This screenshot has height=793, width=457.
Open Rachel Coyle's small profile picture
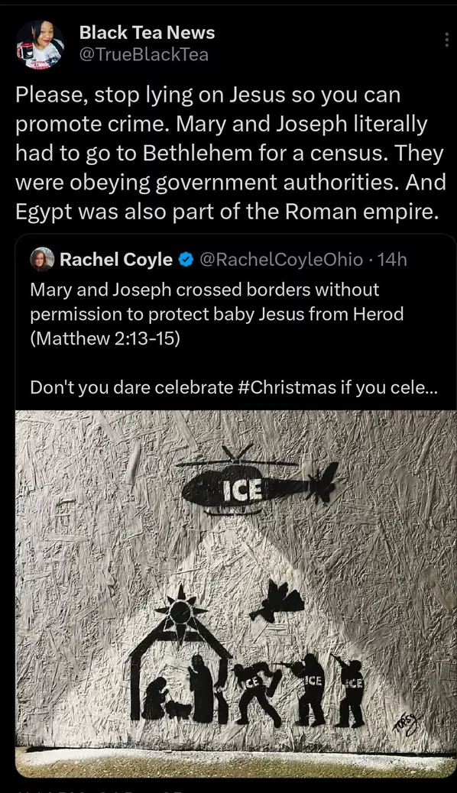[42, 260]
